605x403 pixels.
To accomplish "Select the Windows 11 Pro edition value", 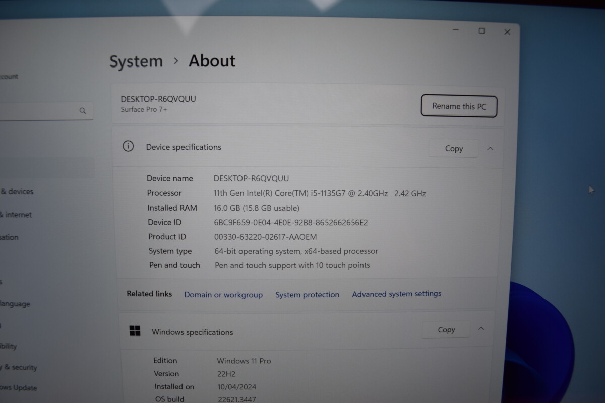I will point(244,361).
